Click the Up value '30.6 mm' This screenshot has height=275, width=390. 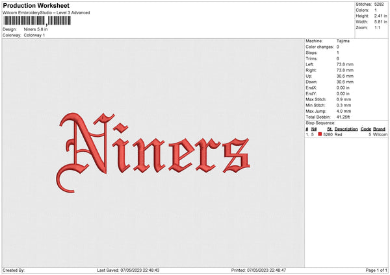345,76
